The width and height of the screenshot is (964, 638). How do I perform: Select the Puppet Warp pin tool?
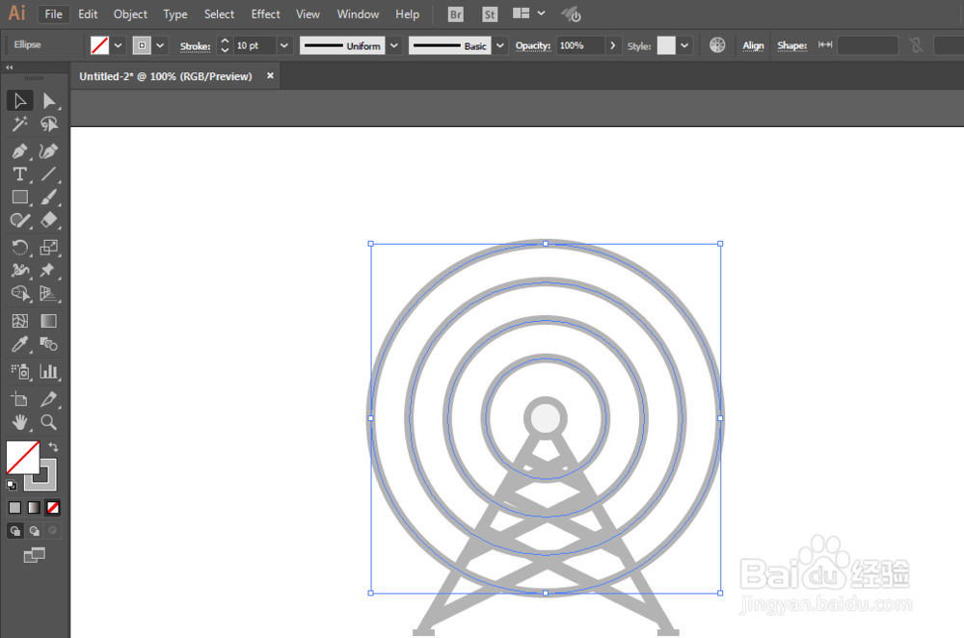click(48, 271)
